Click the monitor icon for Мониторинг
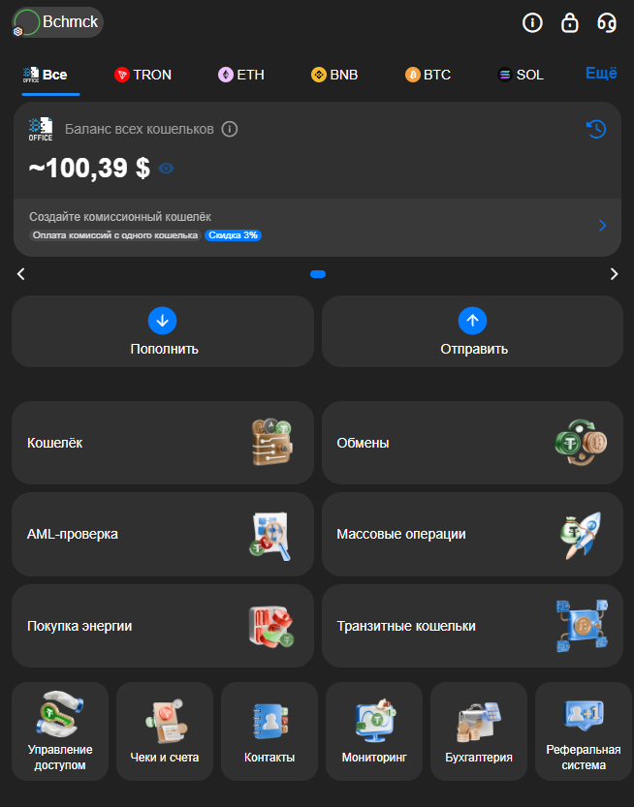This screenshot has height=807, width=634. (x=374, y=721)
